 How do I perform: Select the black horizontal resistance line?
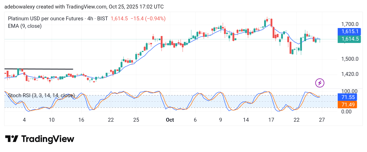click(39, 69)
